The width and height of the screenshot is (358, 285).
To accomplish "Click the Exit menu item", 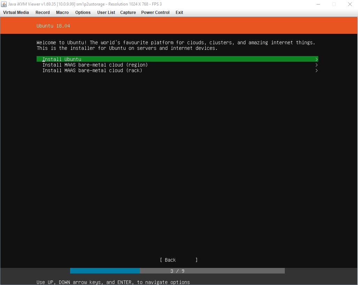I will pos(179,13).
